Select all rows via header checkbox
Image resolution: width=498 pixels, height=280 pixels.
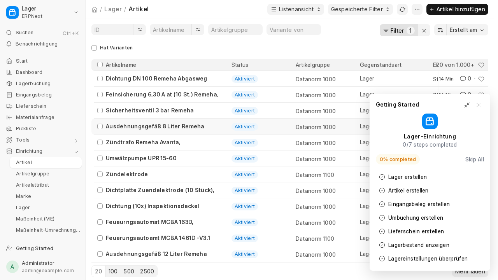click(100, 65)
